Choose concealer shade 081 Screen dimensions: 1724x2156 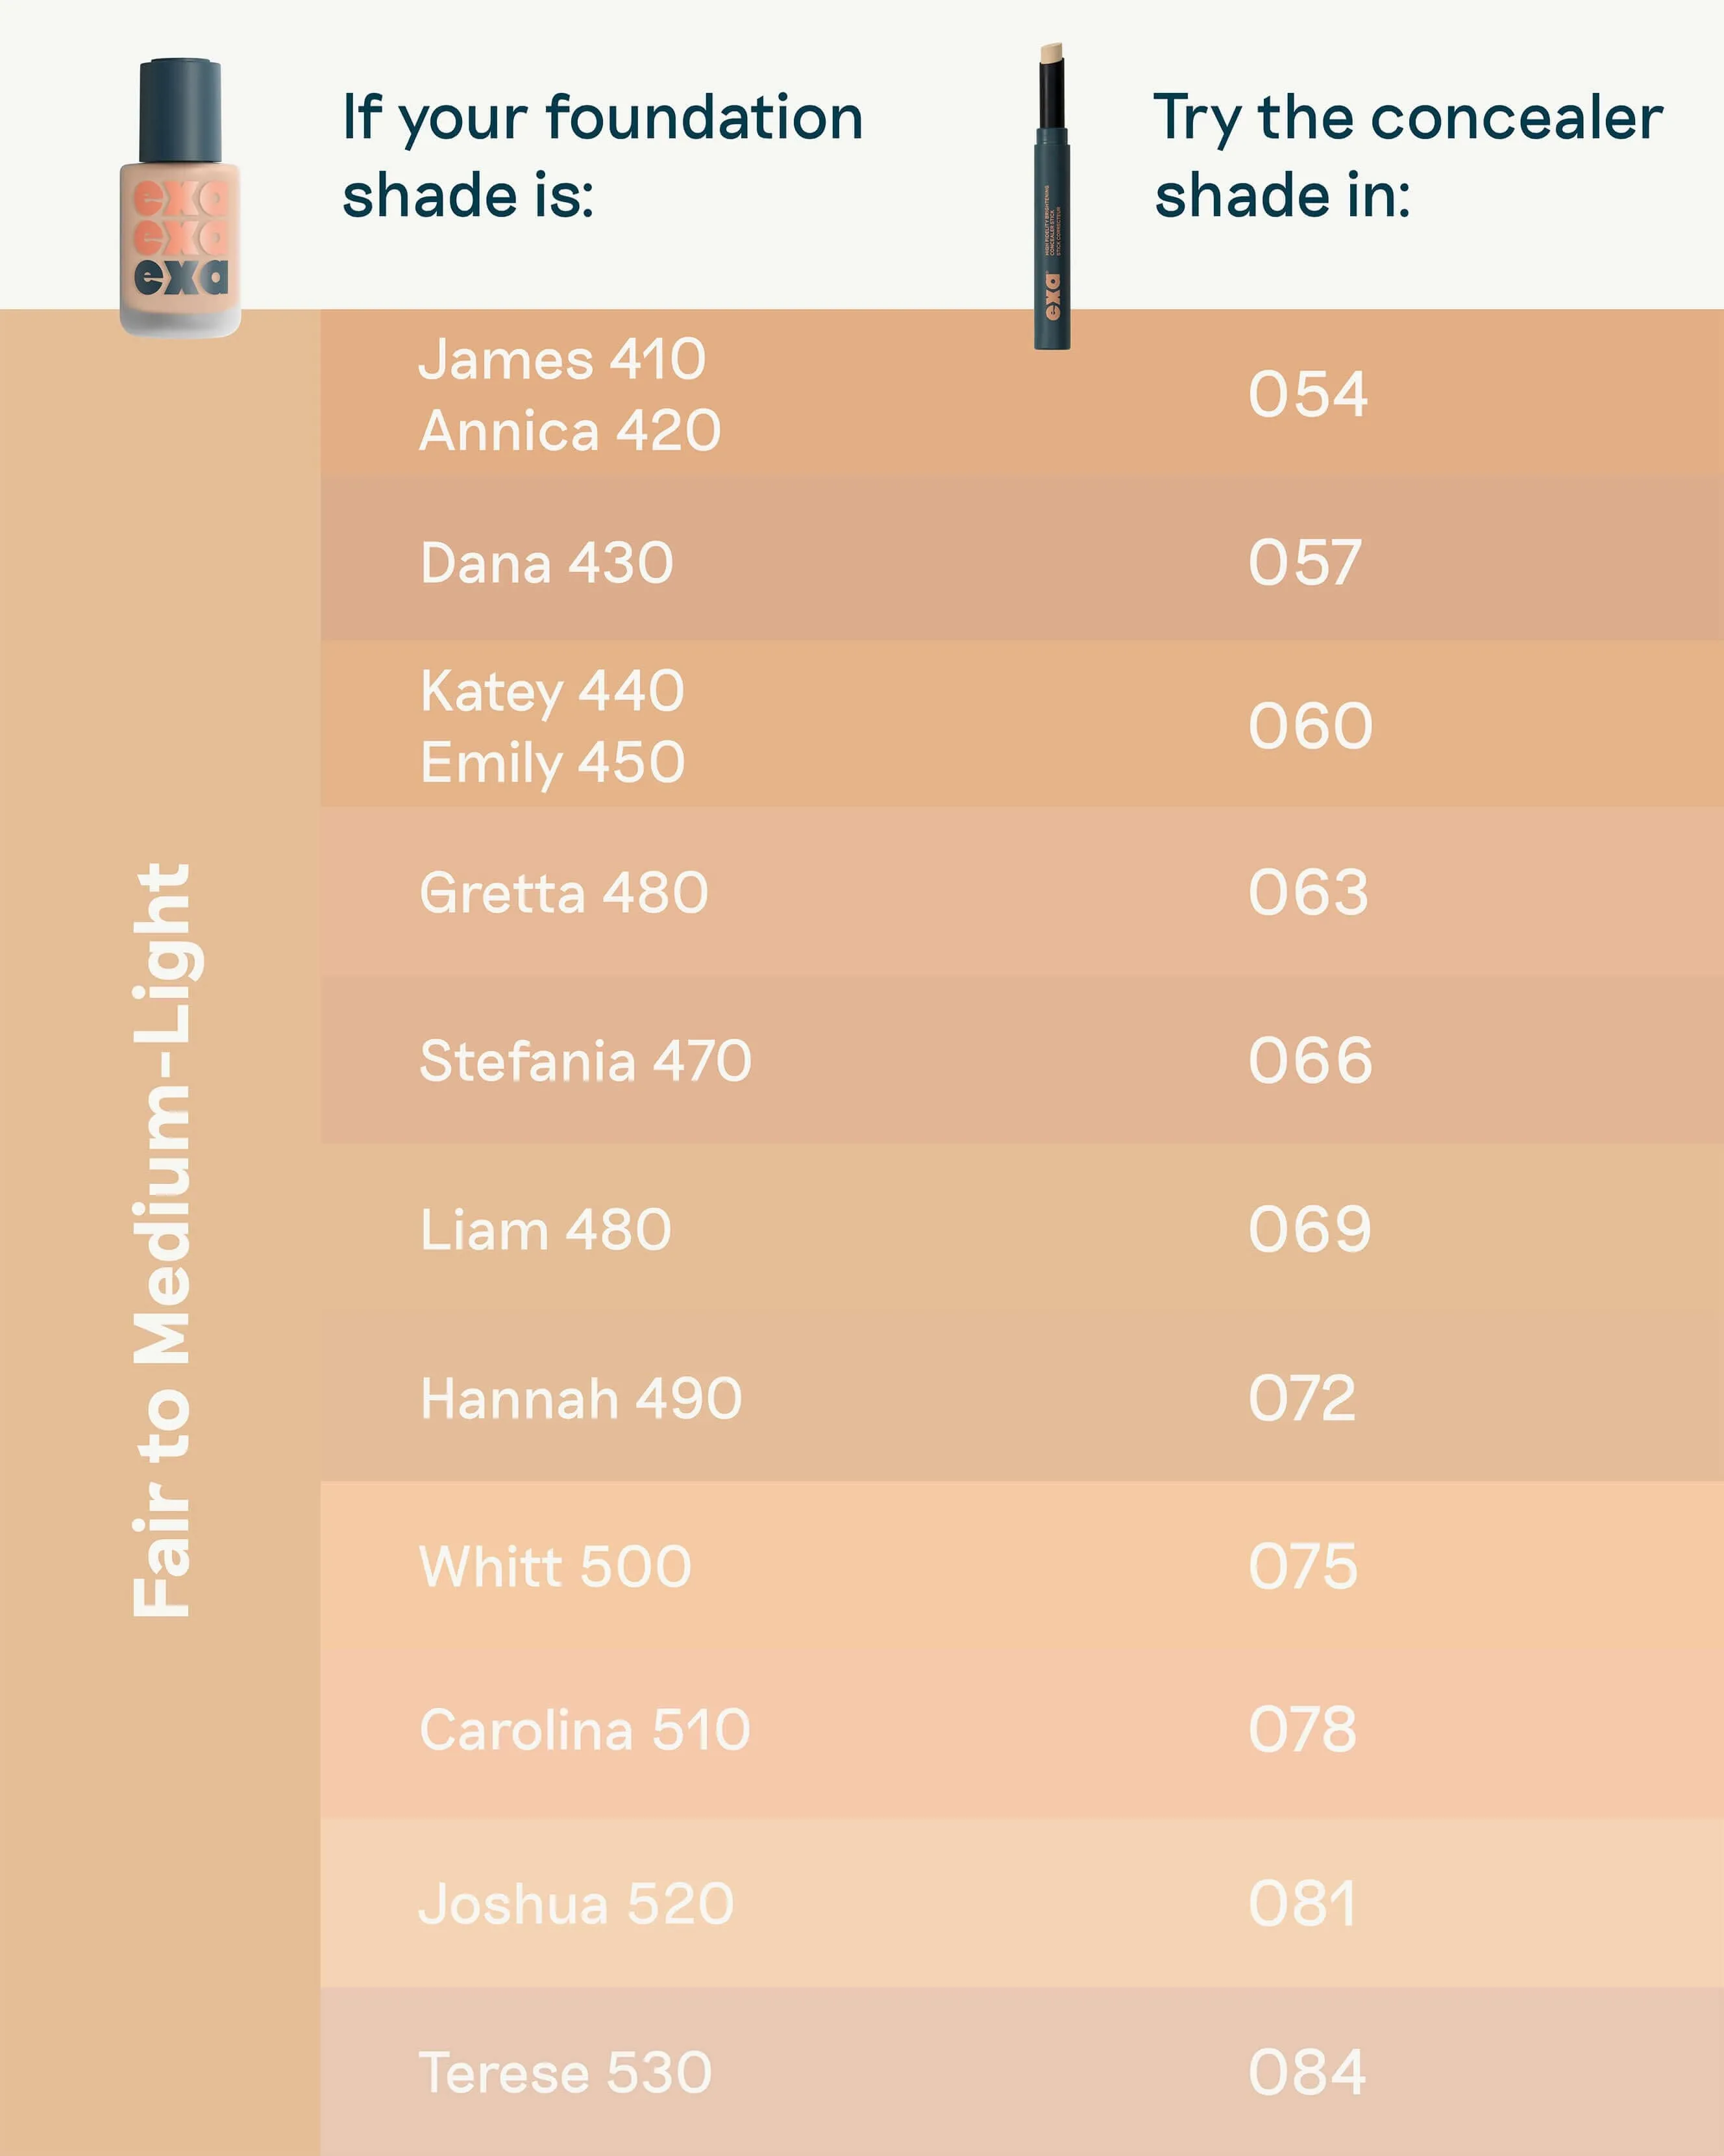click(1302, 1903)
